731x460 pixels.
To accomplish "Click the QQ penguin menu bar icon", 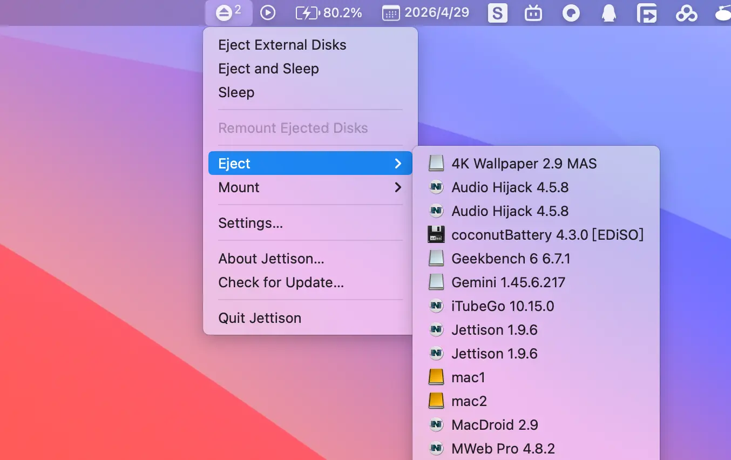I will (x=609, y=13).
